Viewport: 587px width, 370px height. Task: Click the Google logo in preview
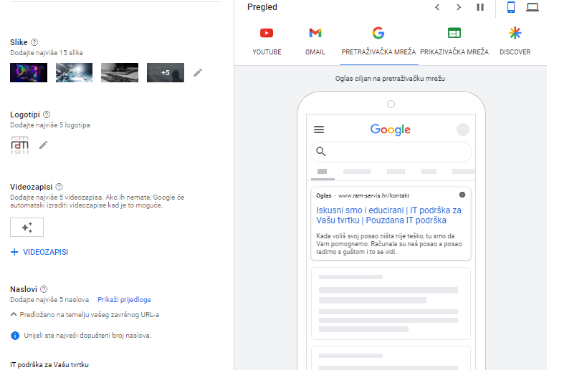coord(391,130)
